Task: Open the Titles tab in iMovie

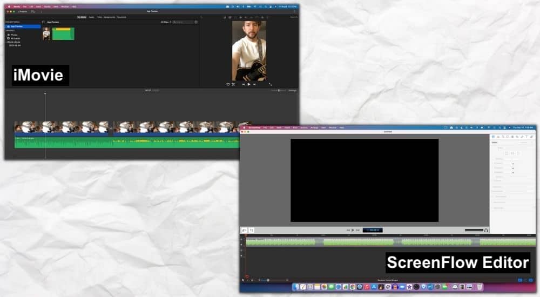Action: click(x=100, y=17)
